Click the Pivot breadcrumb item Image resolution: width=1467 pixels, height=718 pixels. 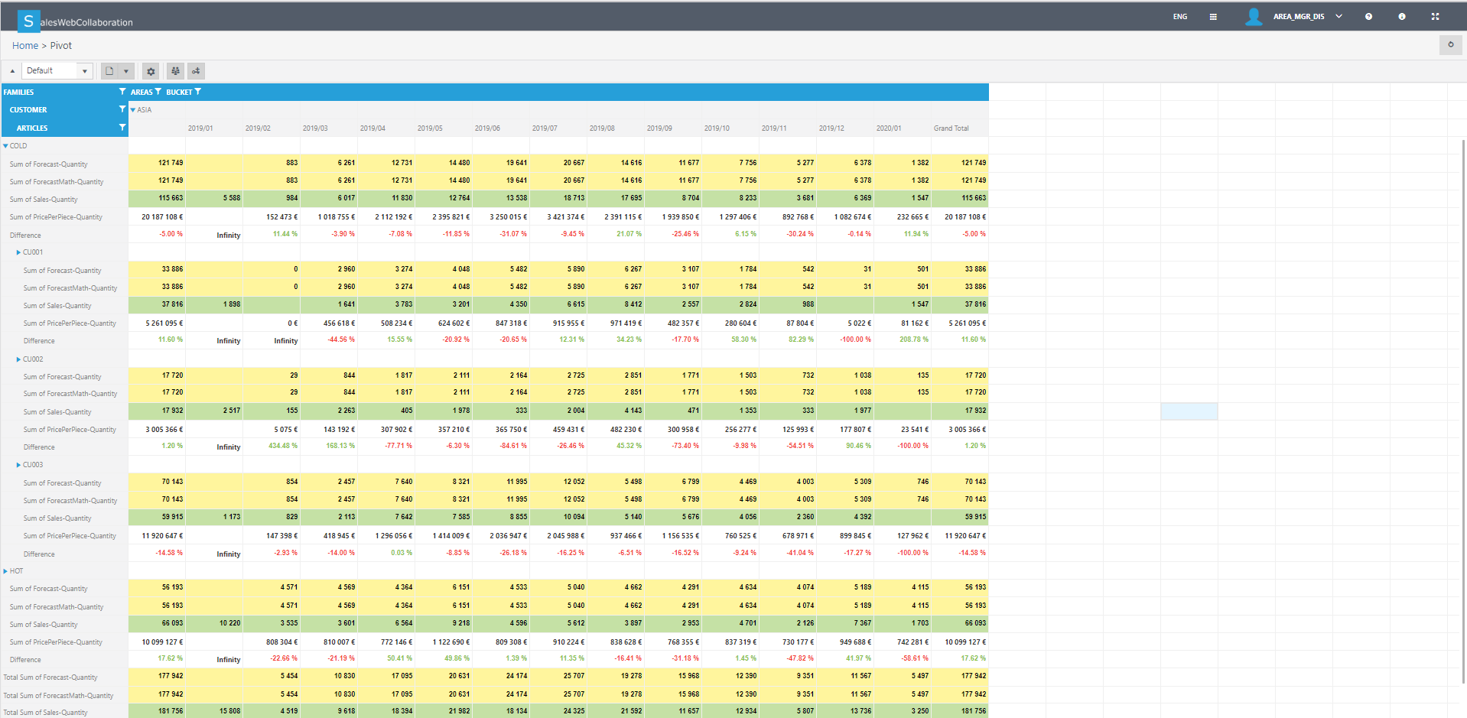62,45
